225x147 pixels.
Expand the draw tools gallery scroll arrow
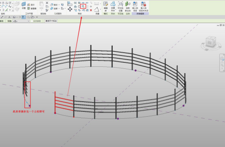13,11
